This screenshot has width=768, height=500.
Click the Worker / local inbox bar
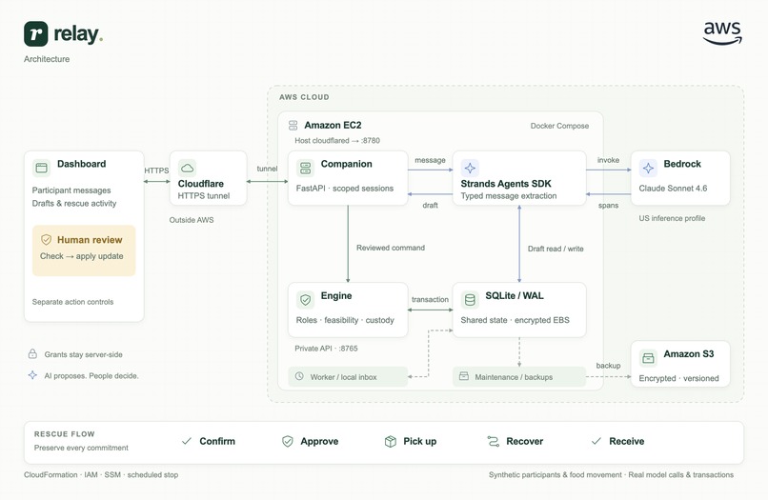[x=348, y=376]
